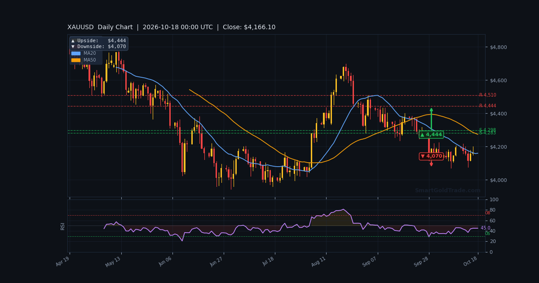Click the $4,600 price axis label

coord(499,80)
